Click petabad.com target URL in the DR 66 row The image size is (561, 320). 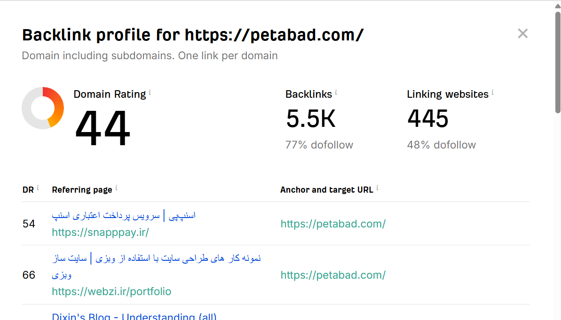click(333, 275)
